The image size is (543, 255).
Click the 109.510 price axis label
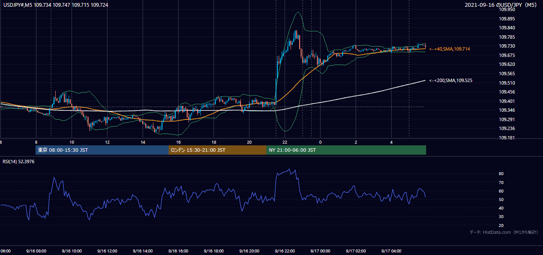(507, 83)
